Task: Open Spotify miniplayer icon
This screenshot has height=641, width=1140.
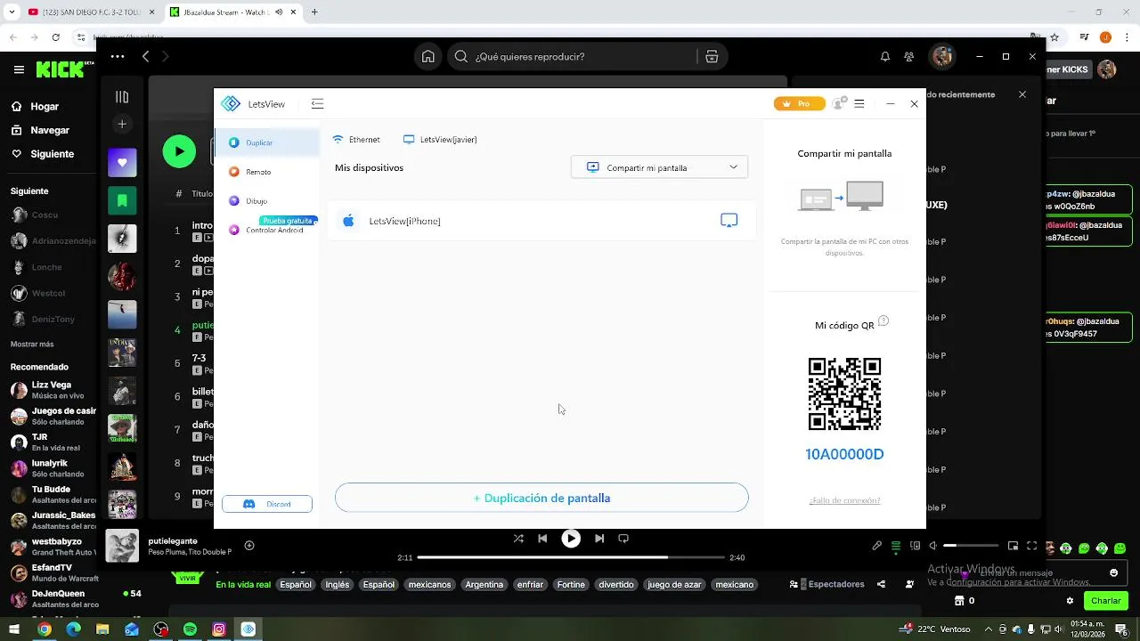Action: (1013, 546)
